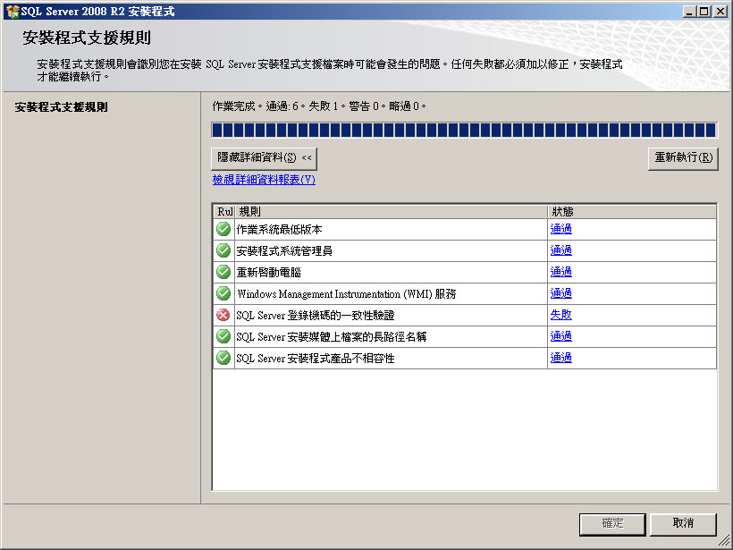The image size is (733, 550).
Task: Open the 失敗 status link for registry validation
Action: tap(561, 315)
